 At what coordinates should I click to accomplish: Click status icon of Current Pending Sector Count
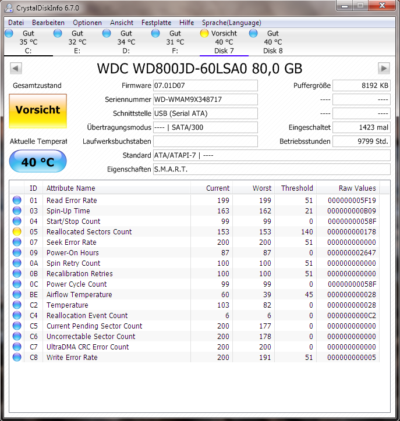17,326
